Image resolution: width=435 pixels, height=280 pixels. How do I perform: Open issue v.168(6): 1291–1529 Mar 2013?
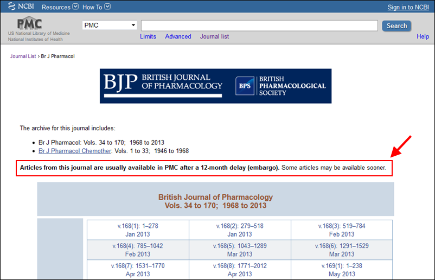(342, 250)
